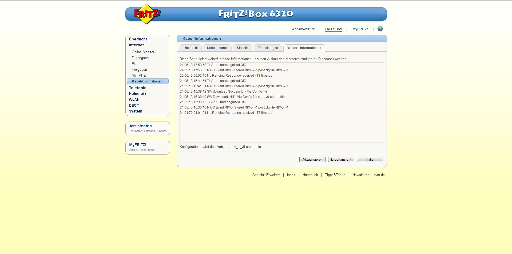512x254 pixels.
Task: Open WLAN in the sidebar
Action: pos(134,99)
